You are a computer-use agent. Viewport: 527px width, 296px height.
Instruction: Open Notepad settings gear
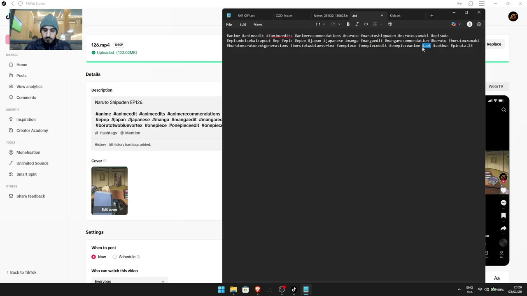(479, 24)
